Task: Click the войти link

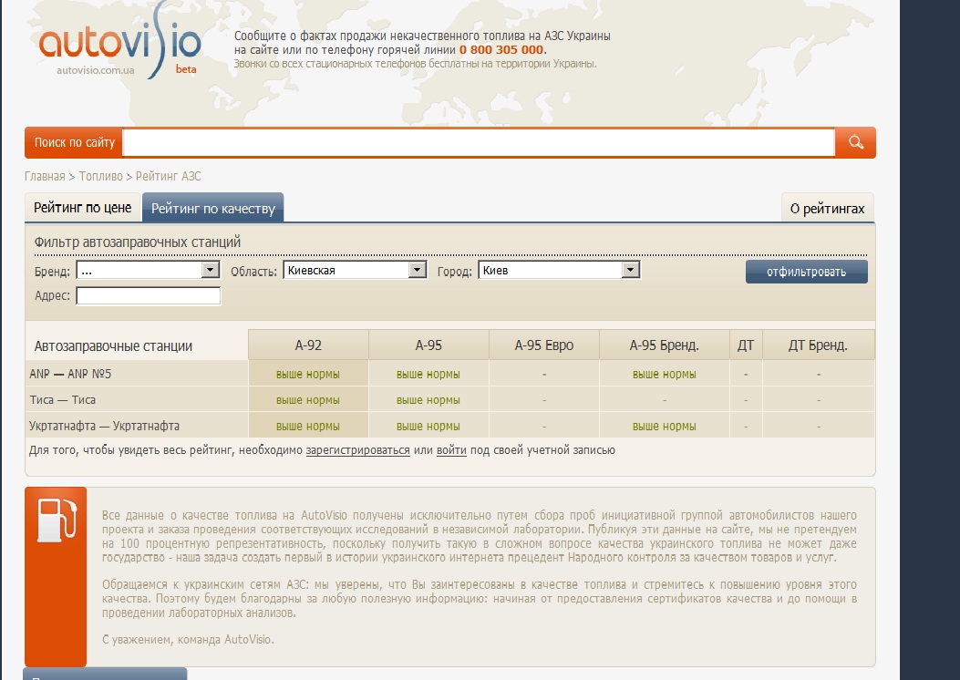Action: pos(451,450)
